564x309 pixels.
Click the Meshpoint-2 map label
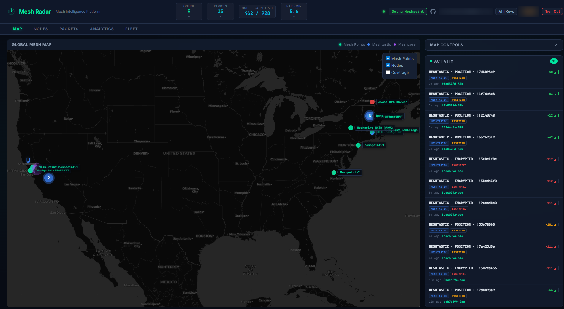click(350, 173)
